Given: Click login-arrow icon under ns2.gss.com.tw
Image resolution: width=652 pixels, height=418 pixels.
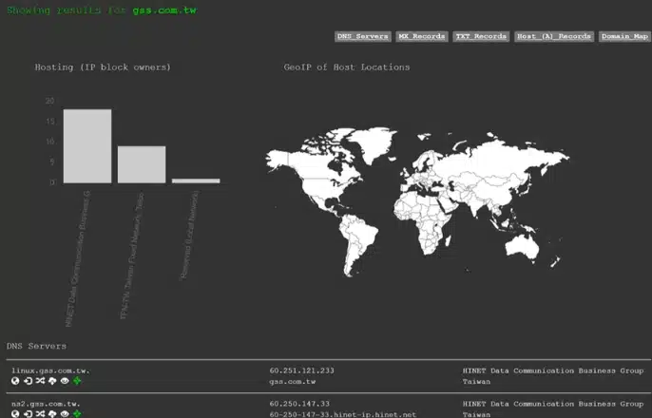Looking at the screenshot, I should pos(28,414).
